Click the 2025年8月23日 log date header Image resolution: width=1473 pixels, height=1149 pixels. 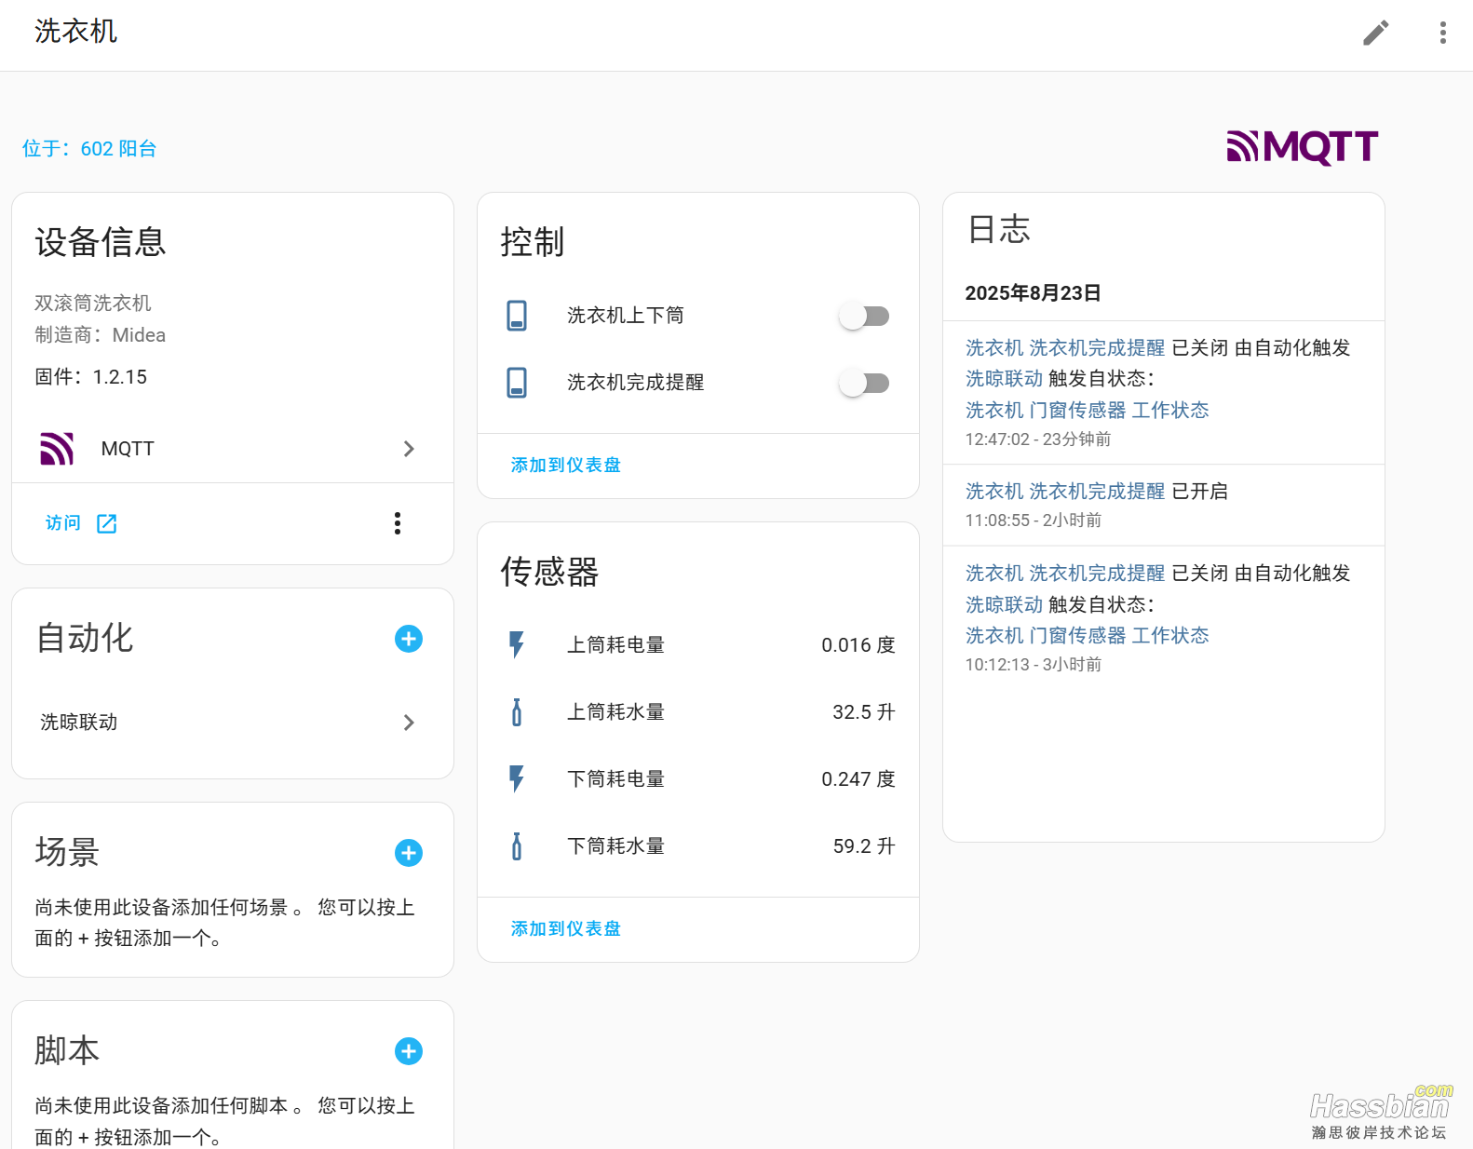click(1033, 293)
